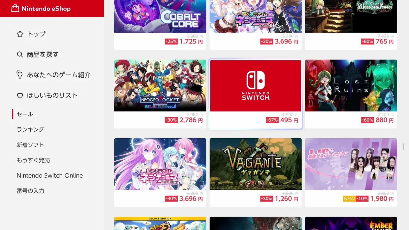Open もうすぐ発売 list
This screenshot has height=230, width=409.
click(x=33, y=160)
